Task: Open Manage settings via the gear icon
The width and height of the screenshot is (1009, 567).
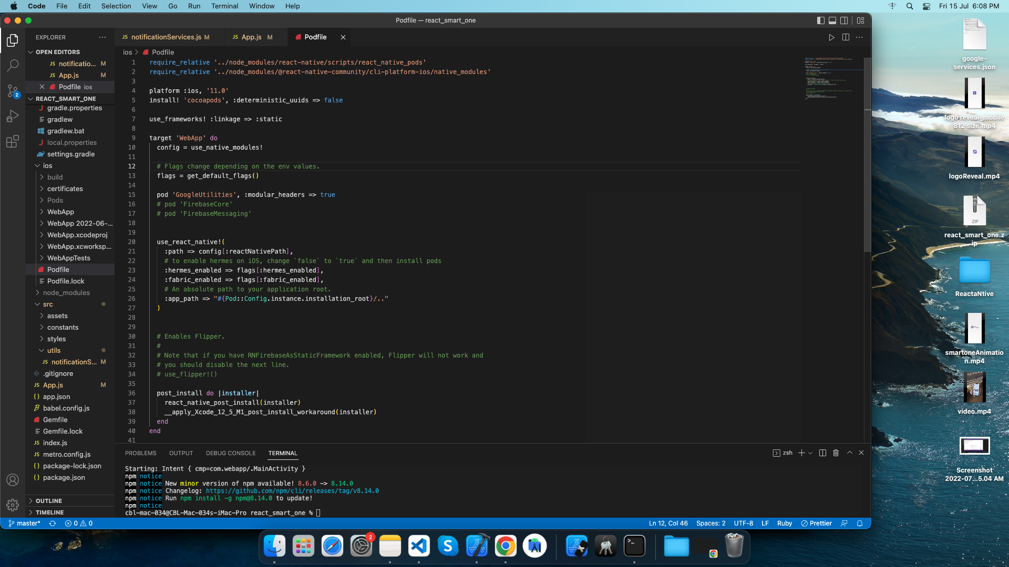Action: tap(13, 505)
